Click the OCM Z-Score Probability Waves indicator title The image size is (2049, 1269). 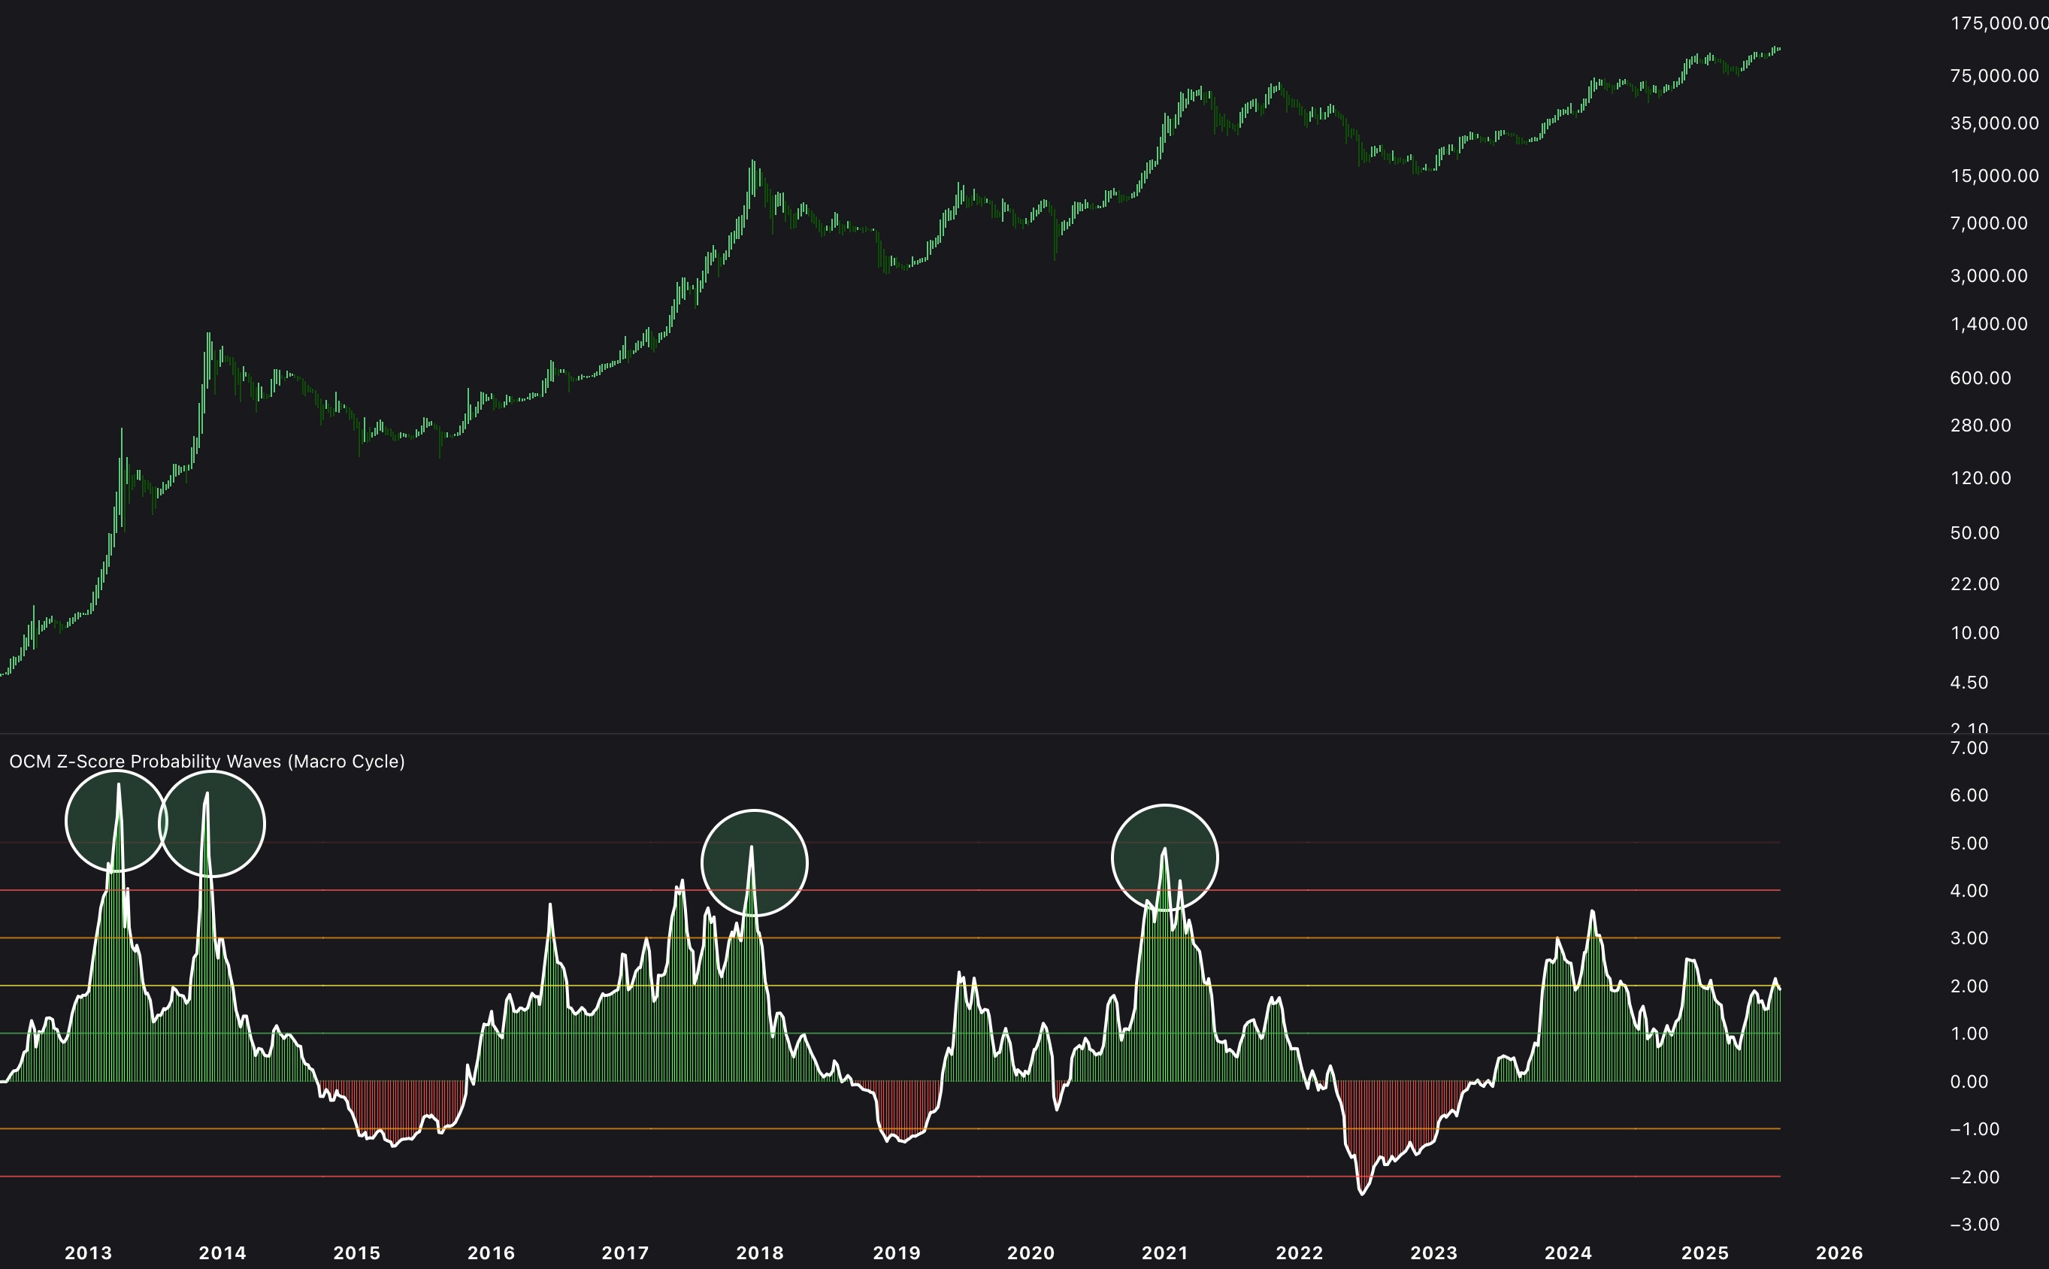pyautogui.click(x=207, y=762)
